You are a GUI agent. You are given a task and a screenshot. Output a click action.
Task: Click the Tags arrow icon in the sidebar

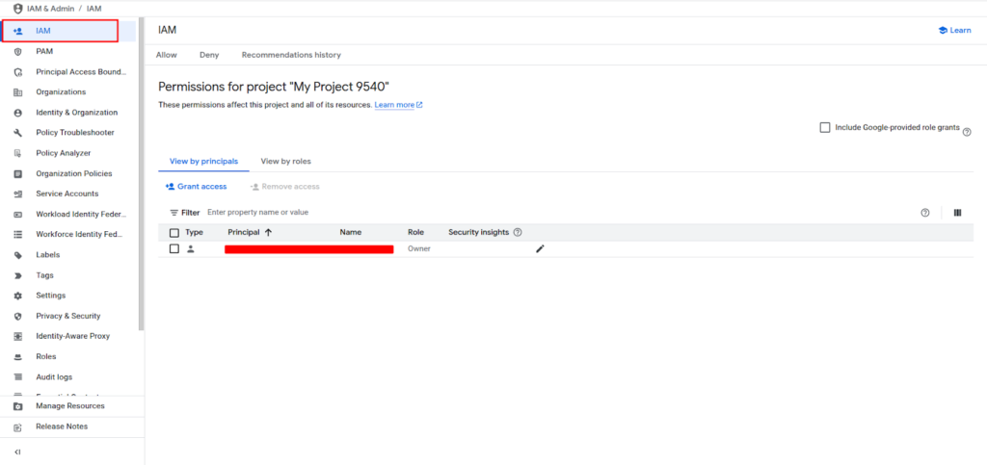pyautogui.click(x=17, y=275)
